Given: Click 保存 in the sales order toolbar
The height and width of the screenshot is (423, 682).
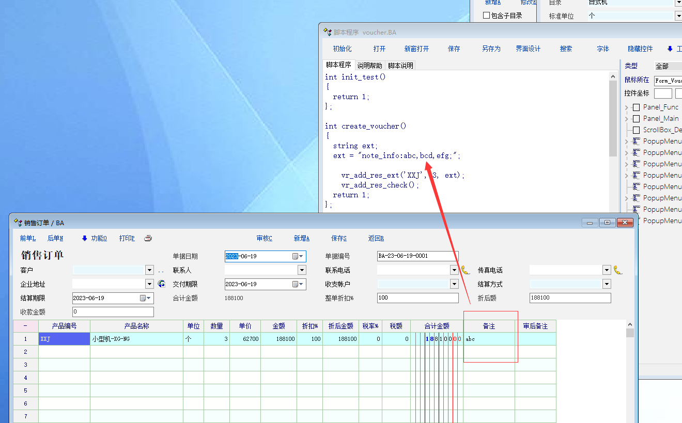Looking at the screenshot, I should click(339, 238).
